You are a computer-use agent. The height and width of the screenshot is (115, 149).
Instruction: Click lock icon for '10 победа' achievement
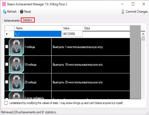pos(16,64)
